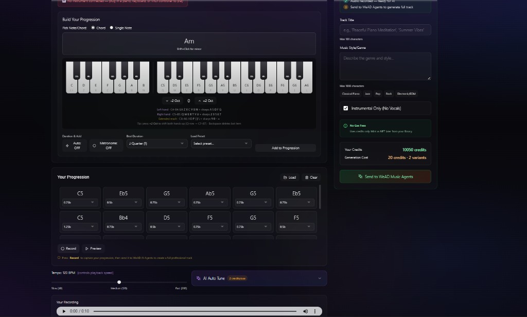Screen dimensions: 527x317
Task: Choose the Jazz genre chip
Action: coord(367,94)
